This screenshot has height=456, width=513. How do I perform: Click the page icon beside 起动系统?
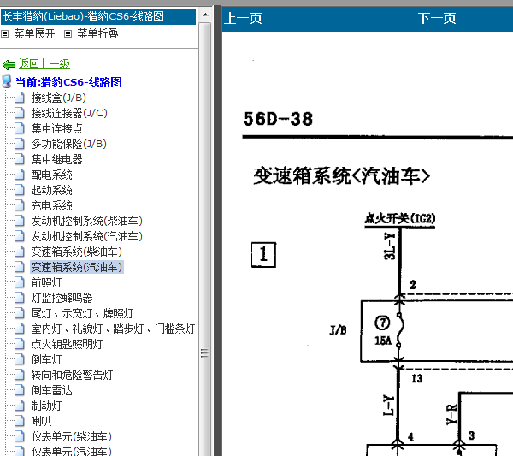click(20, 190)
